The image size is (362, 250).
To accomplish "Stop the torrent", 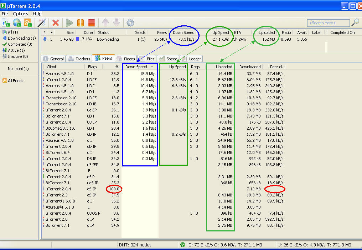I will click(91, 22).
